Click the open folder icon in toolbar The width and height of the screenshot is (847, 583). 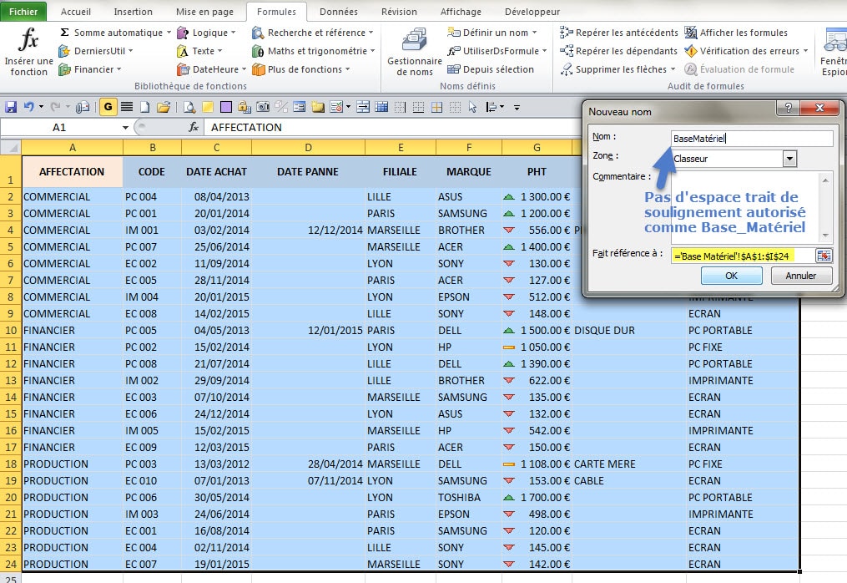(164, 107)
